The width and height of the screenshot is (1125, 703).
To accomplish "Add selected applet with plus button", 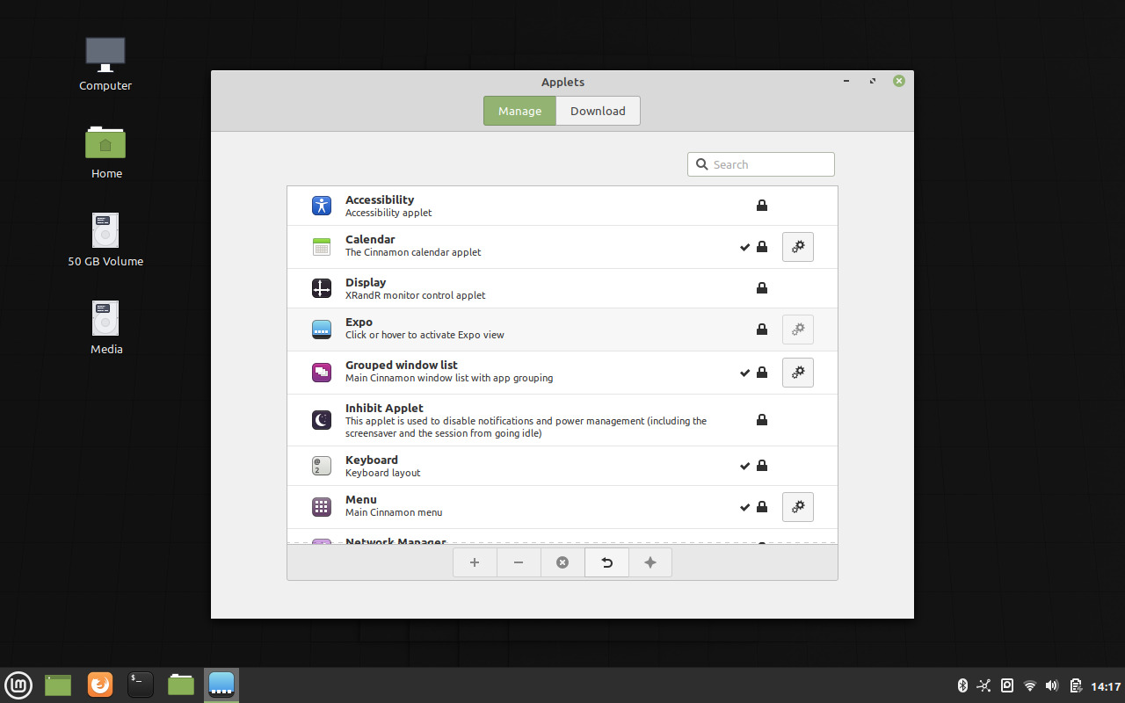I will point(475,562).
